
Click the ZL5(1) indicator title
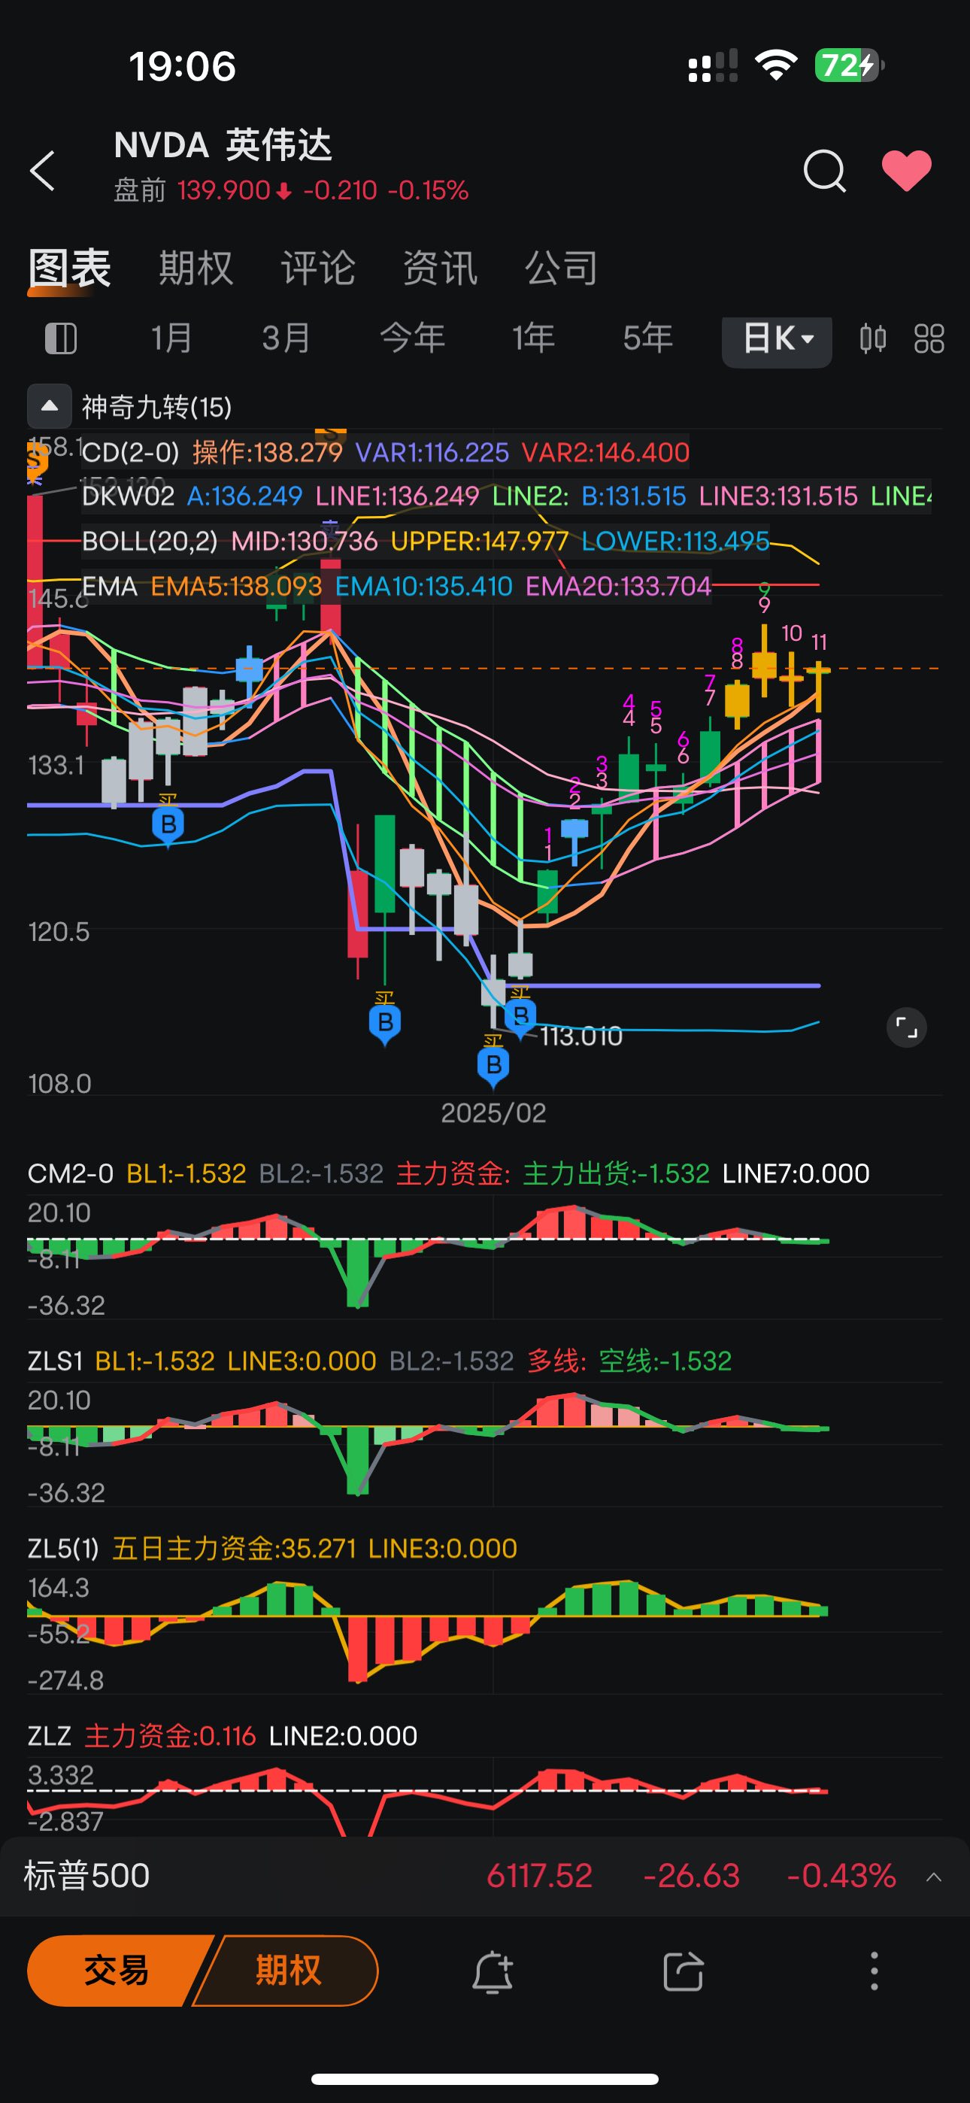point(64,1549)
